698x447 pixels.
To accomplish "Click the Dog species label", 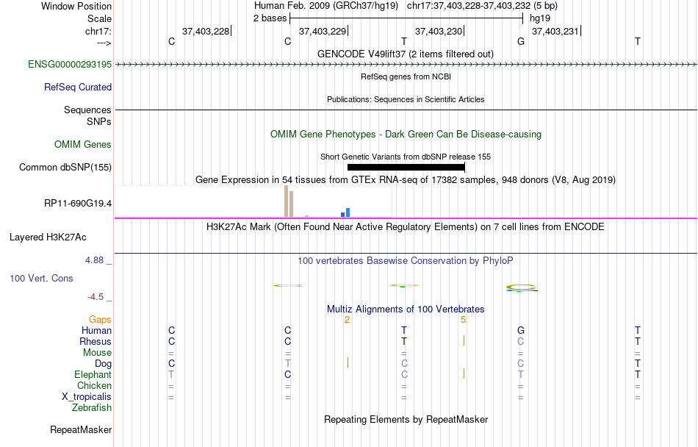I will [x=103, y=364].
